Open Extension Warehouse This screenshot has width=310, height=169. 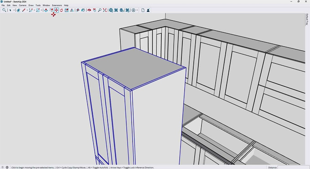tap(116, 10)
